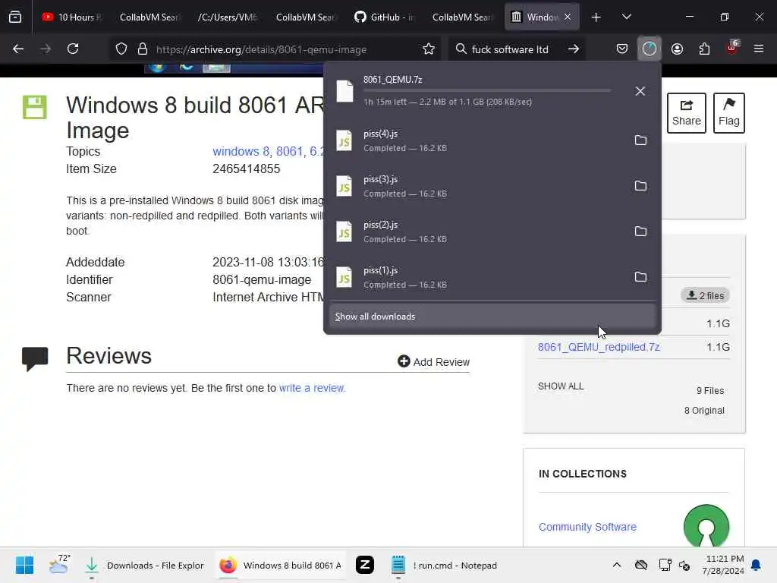The height and width of the screenshot is (583, 777).
Task: Show piss(3).js in folder
Action: 640,186
